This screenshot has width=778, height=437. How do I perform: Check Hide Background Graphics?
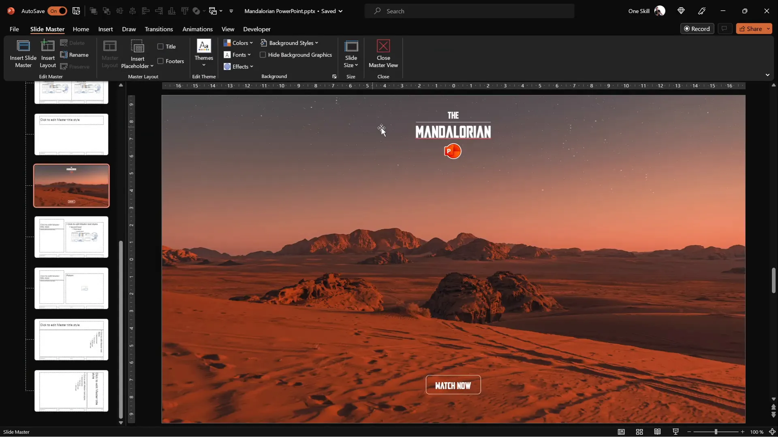coord(263,55)
